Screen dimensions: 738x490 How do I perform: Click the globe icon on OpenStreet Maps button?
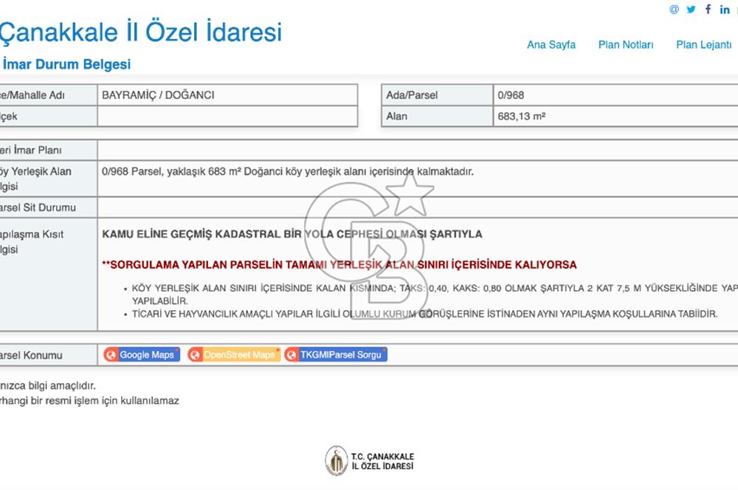pyautogui.click(x=195, y=354)
